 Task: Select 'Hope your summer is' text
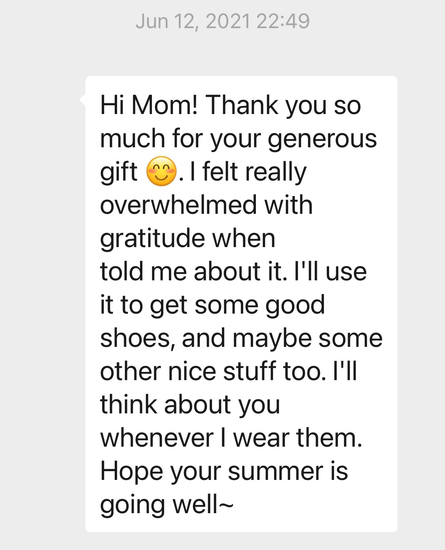pos(224,472)
